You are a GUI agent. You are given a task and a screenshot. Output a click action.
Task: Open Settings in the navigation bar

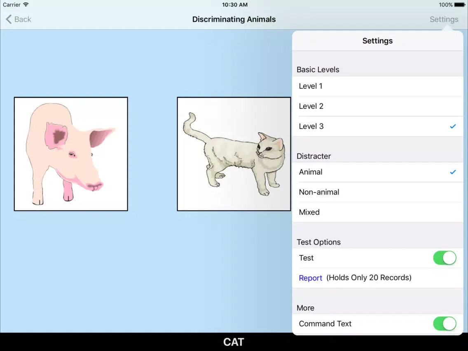click(x=444, y=19)
